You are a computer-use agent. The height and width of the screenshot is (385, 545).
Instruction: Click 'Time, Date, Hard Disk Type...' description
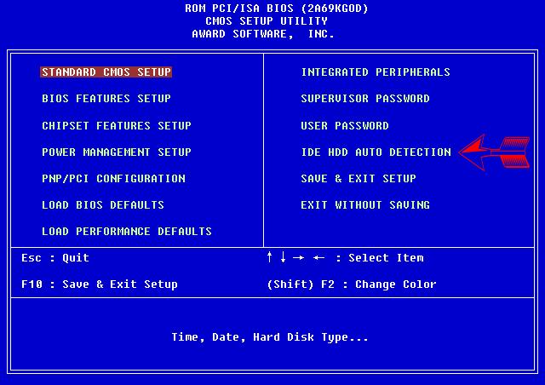click(270, 337)
